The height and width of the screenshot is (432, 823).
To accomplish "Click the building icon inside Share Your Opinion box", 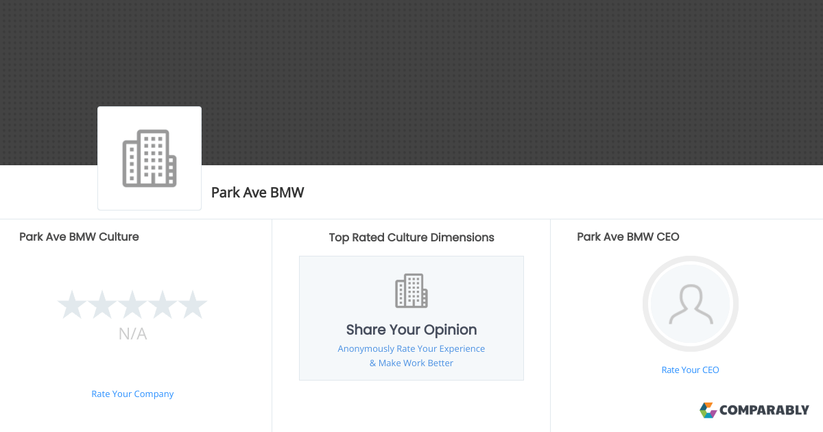I will [411, 290].
